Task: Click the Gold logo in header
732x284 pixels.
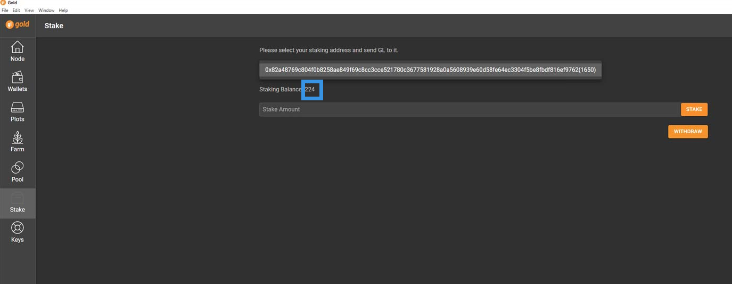Action: pyautogui.click(x=18, y=25)
